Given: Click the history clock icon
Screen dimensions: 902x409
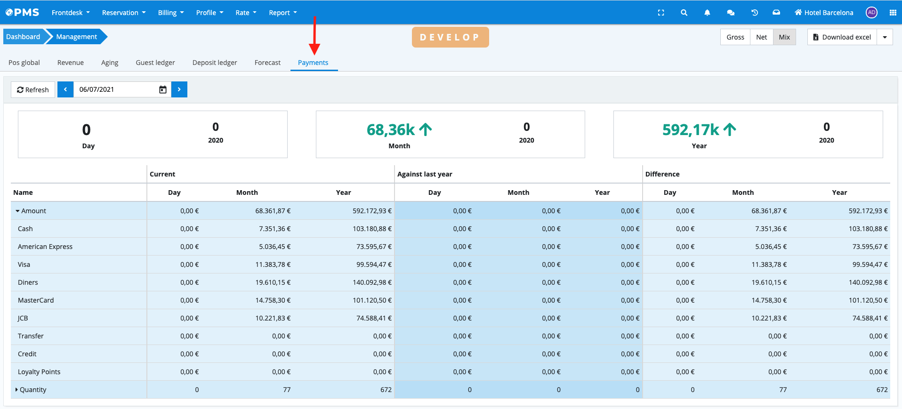Looking at the screenshot, I should click(x=754, y=13).
